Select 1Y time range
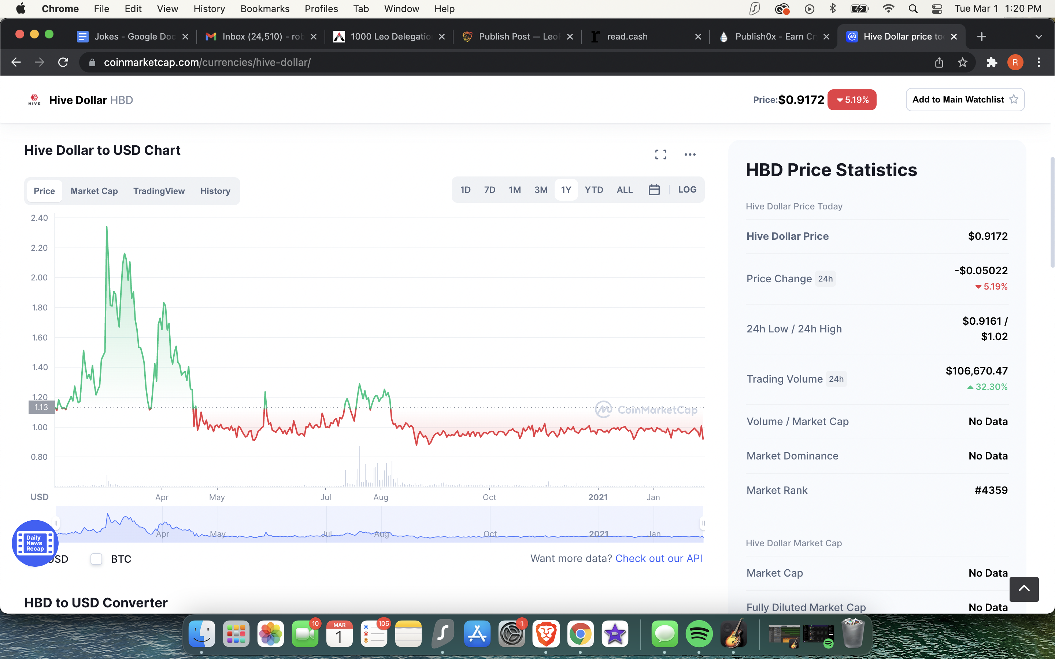The width and height of the screenshot is (1055, 659). pyautogui.click(x=566, y=190)
